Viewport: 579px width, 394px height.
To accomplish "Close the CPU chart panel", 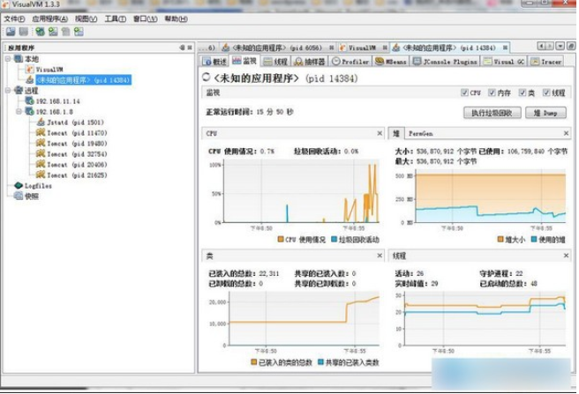I will click(380, 133).
